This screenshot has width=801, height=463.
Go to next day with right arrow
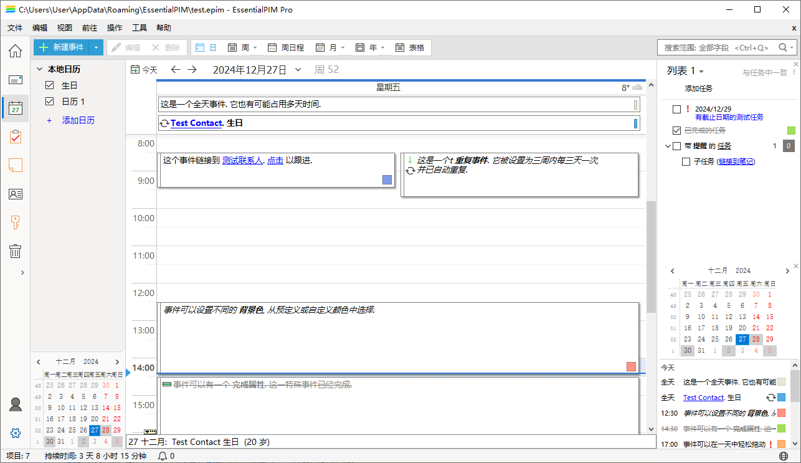pyautogui.click(x=192, y=70)
